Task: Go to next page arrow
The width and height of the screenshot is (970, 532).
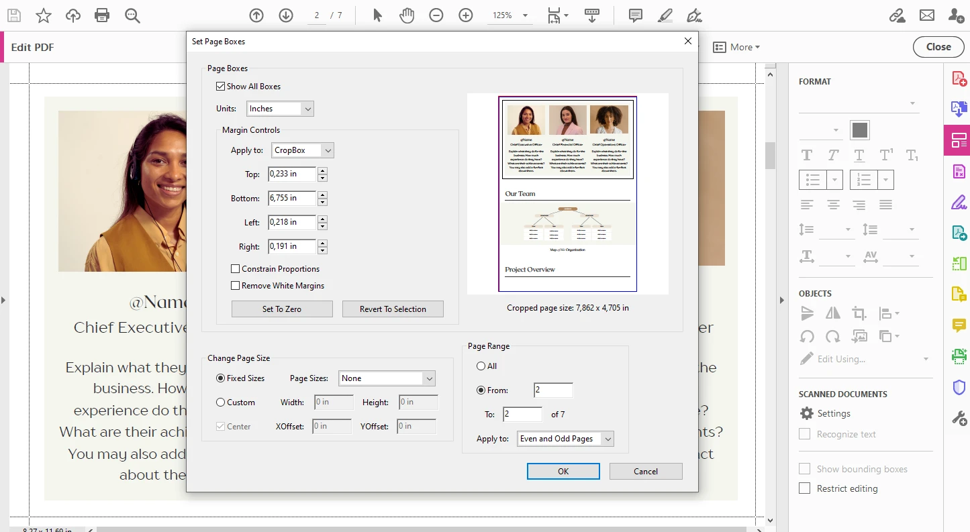Action: click(286, 15)
